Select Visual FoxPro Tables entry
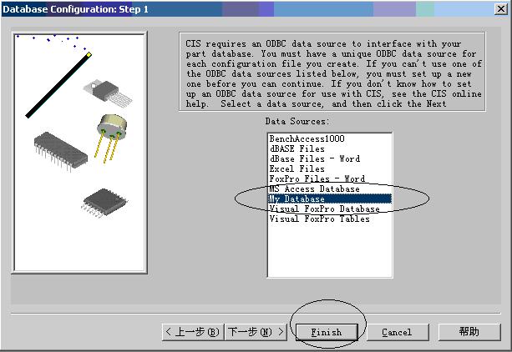512x352 pixels. click(x=330, y=219)
